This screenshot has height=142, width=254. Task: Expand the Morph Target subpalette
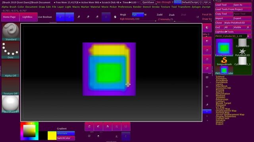(x=223, y=103)
